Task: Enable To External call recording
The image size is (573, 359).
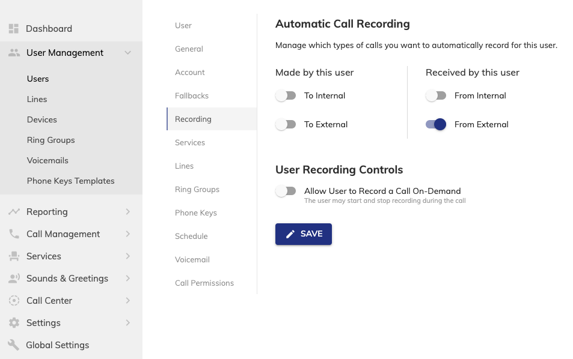Action: (x=286, y=124)
